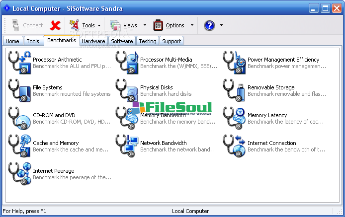The height and width of the screenshot is (217, 345).
Task: Expand the help question mark dropdown arrow
Action: coord(221,25)
